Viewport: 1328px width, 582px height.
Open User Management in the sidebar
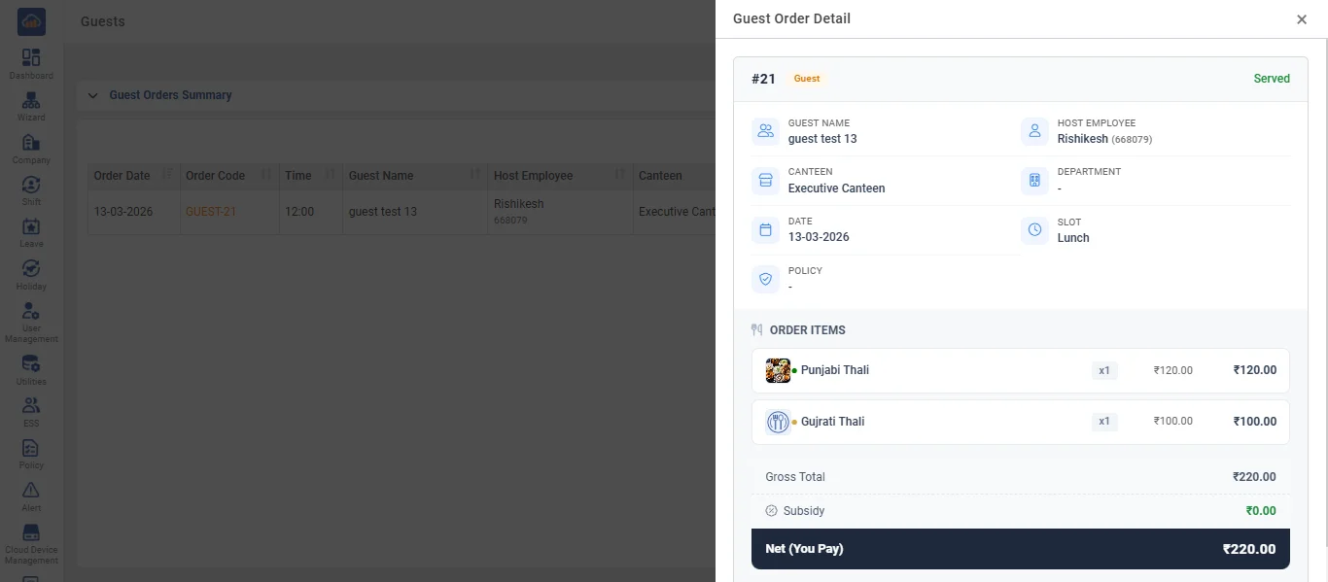coord(31,322)
